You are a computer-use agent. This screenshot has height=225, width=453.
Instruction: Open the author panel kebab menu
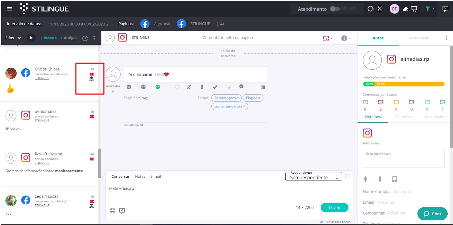446,38
